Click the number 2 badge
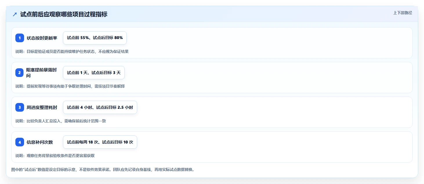The height and width of the screenshot is (184, 424). [x=20, y=73]
